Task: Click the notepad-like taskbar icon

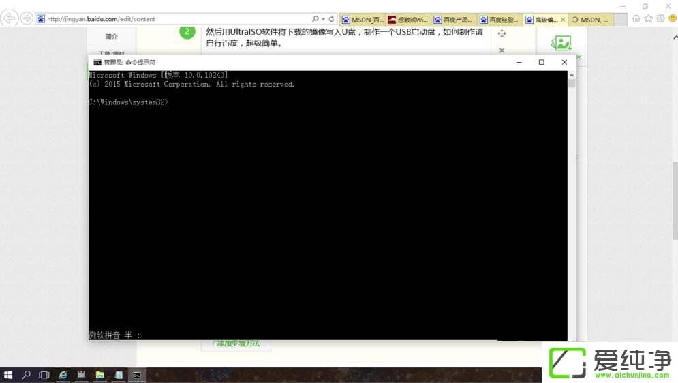Action: [119, 375]
